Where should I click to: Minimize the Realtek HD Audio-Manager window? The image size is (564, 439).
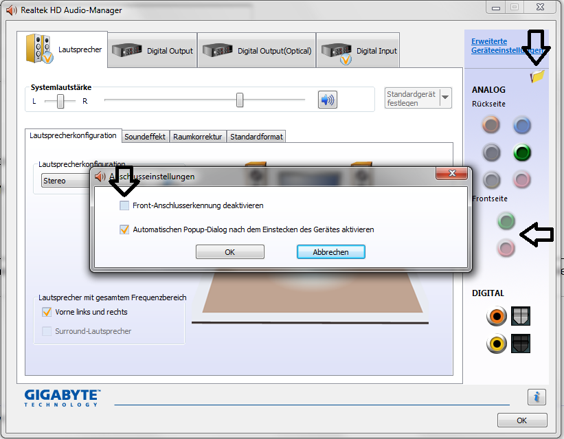coord(496,8)
